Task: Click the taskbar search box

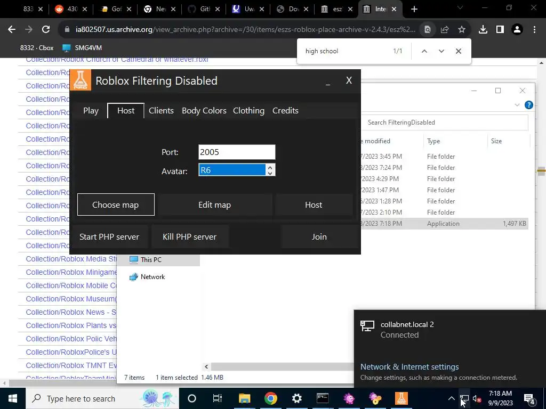Action: 102,398
